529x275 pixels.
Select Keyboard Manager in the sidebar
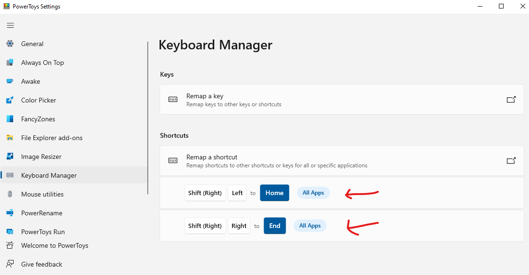tap(74, 175)
